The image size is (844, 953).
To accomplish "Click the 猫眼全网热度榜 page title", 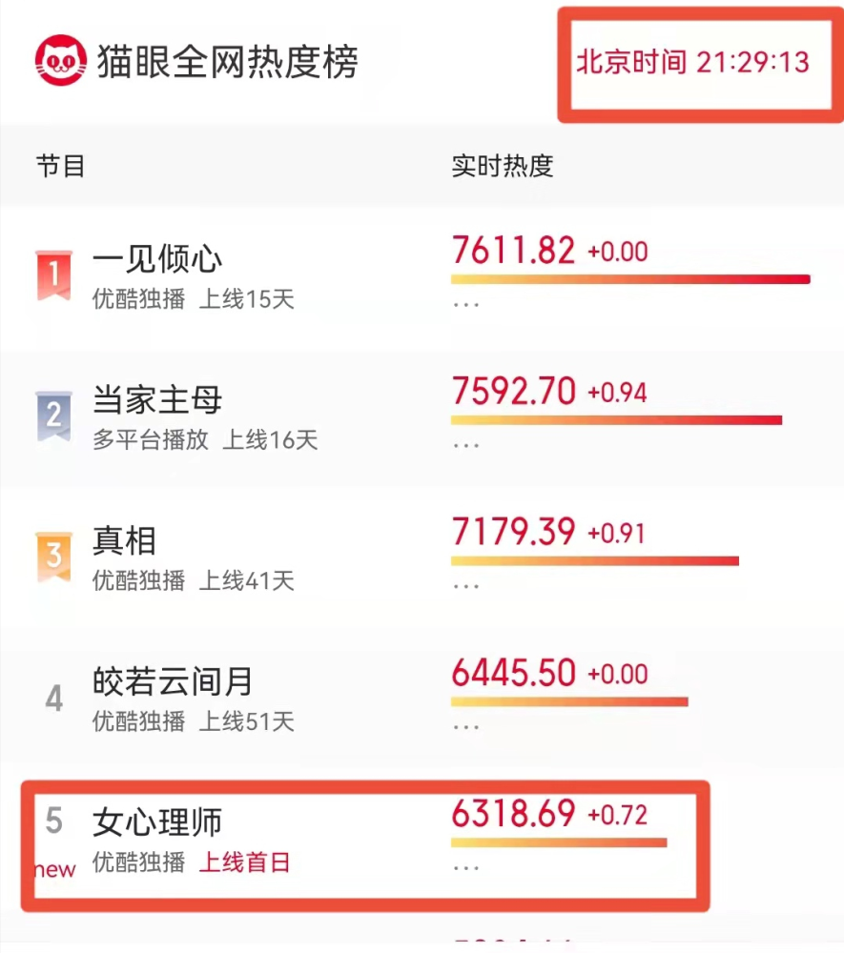I will click(x=227, y=61).
